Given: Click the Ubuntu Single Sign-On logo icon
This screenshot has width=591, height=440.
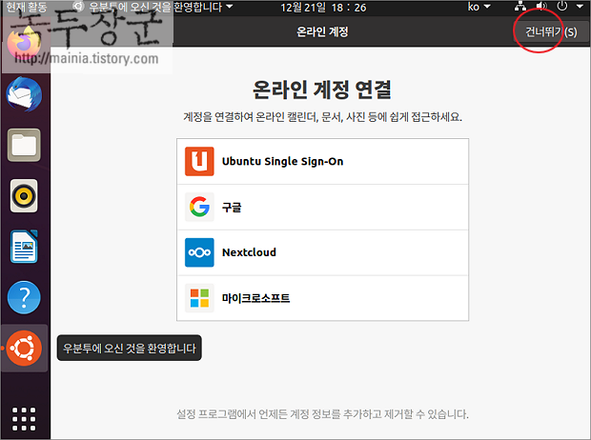Looking at the screenshot, I should (199, 161).
